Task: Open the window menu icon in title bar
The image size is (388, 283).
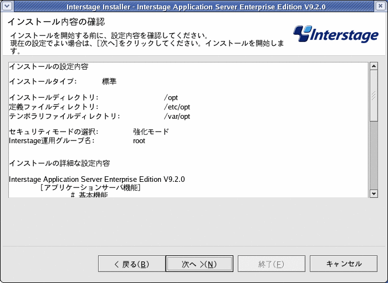Action: [7, 6]
